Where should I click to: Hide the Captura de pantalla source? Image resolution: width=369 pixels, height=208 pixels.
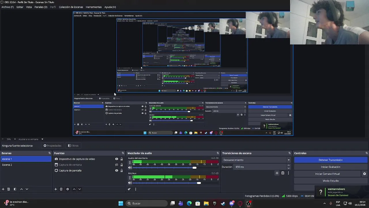116,170
